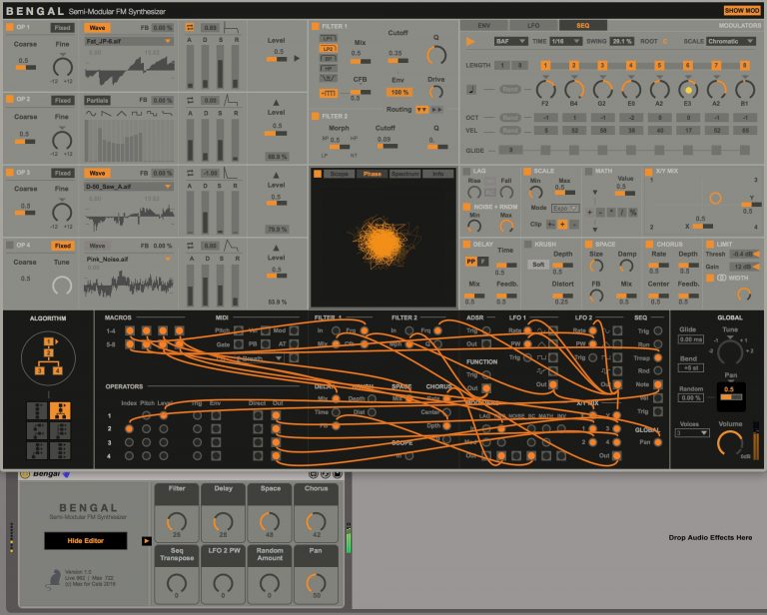Select the LP2 filter type icon
Screen dimensions: 767x615
328,48
